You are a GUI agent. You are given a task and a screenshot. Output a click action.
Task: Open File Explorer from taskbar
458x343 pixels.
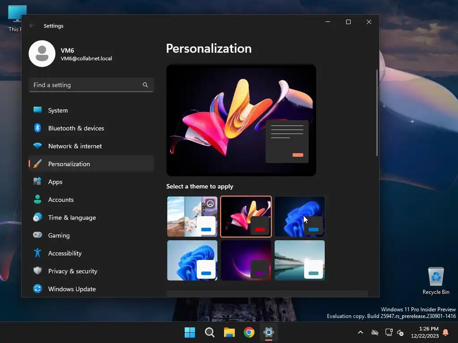tap(229, 332)
